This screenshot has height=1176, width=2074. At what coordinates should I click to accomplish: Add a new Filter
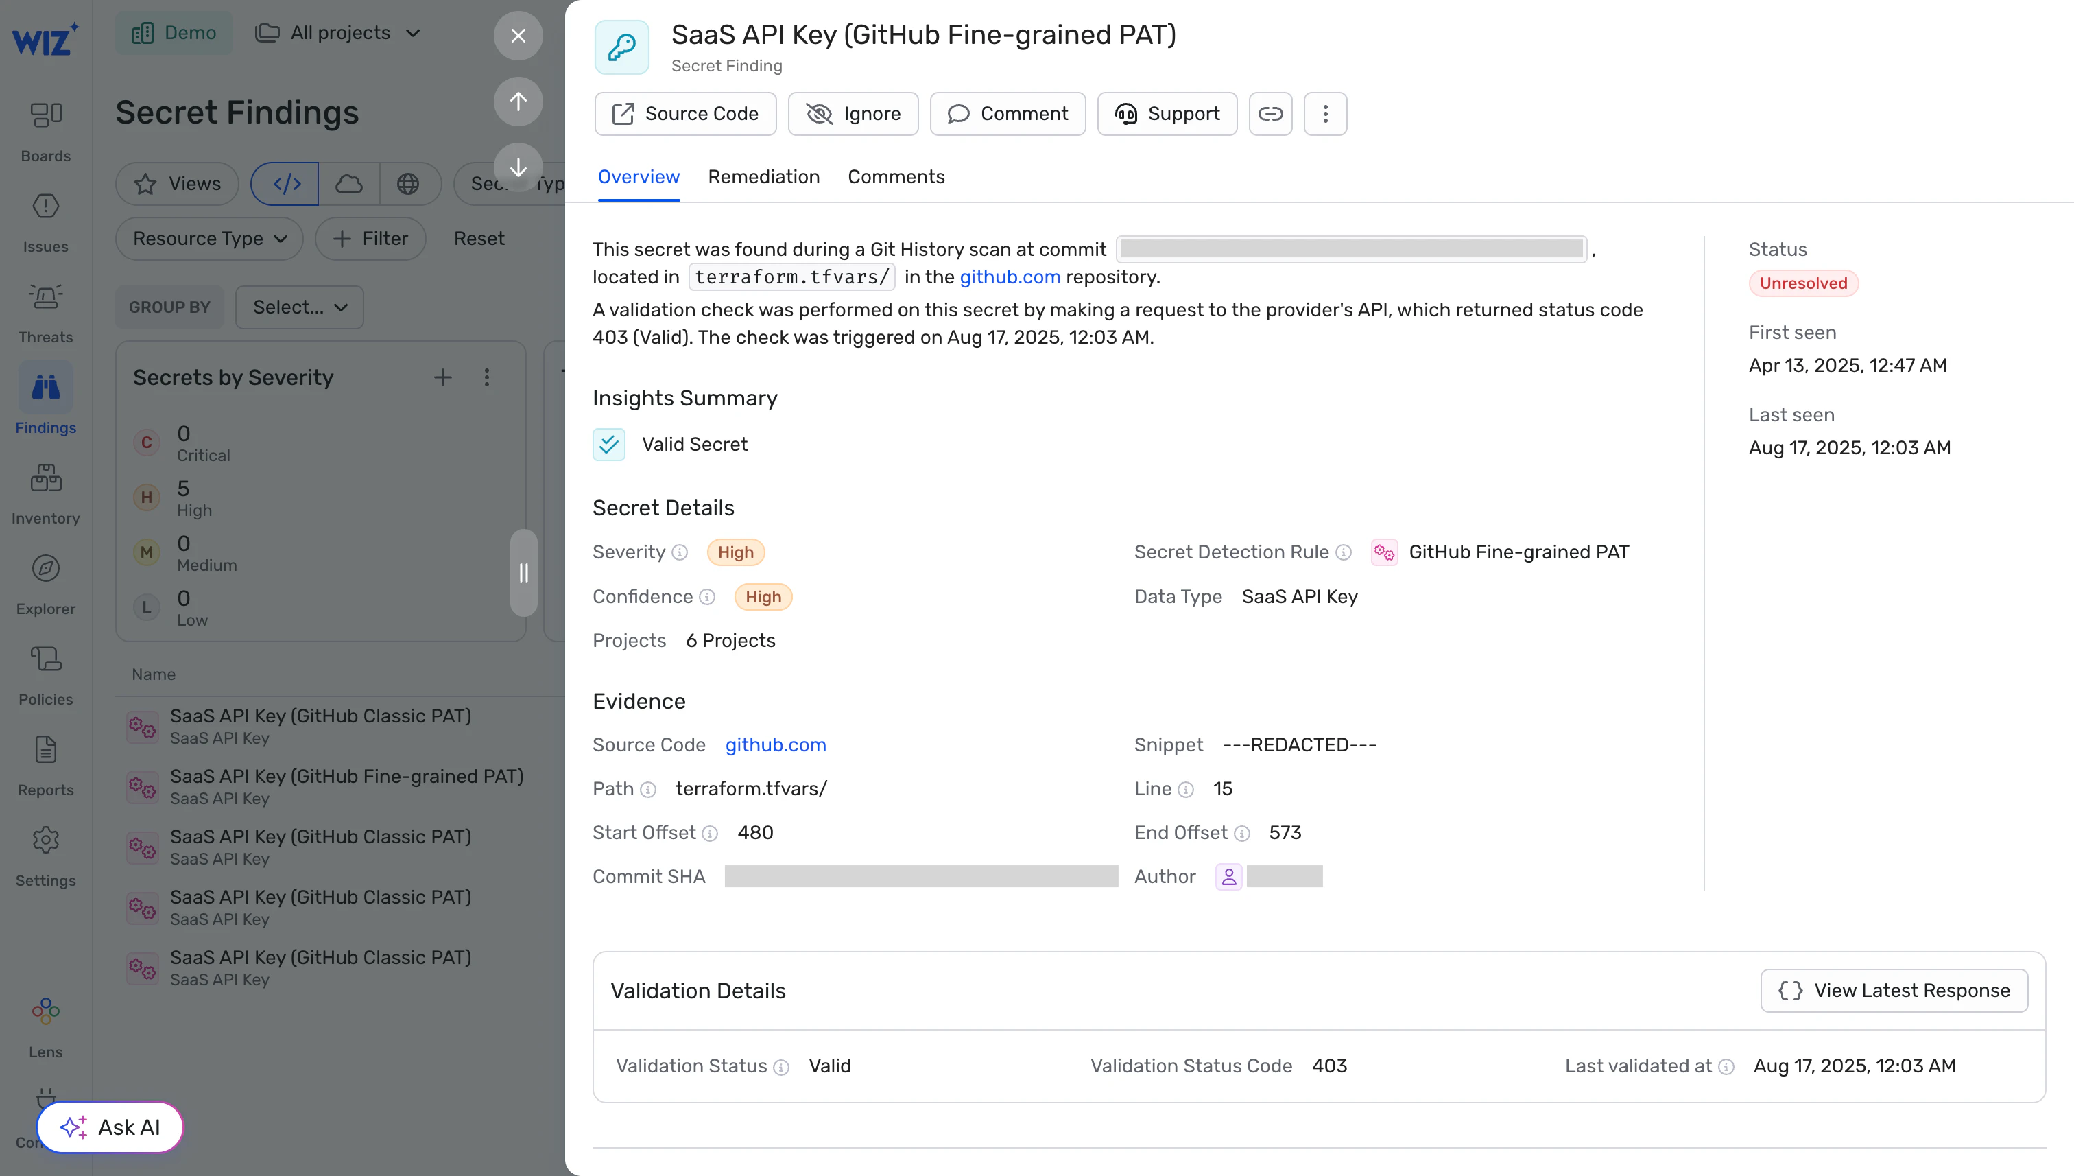(x=370, y=238)
